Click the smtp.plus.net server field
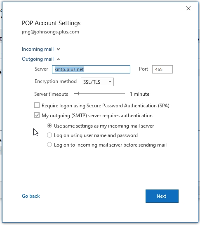The height and width of the screenshot is (225, 200). pos(91,69)
